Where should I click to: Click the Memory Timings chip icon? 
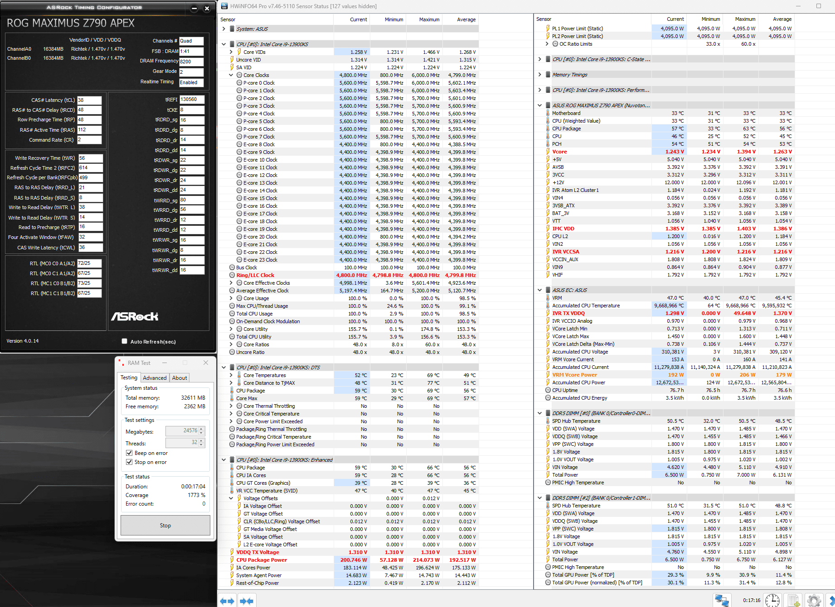pyautogui.click(x=548, y=75)
